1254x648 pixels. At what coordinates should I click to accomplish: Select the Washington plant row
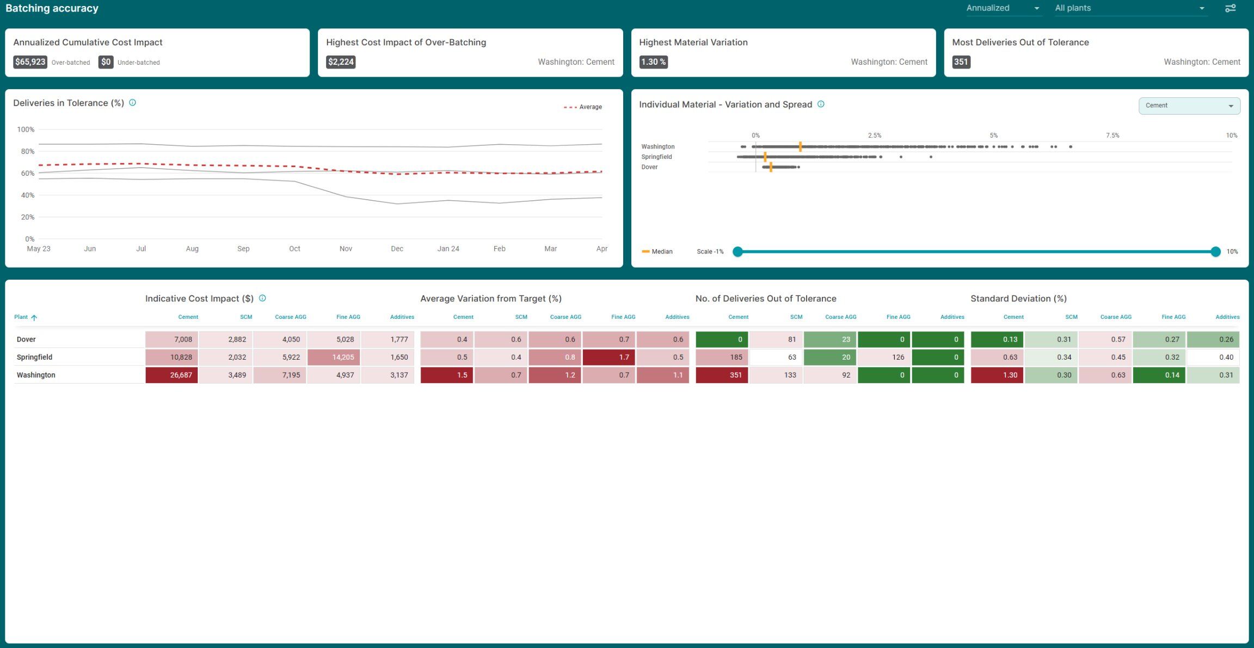pos(36,375)
